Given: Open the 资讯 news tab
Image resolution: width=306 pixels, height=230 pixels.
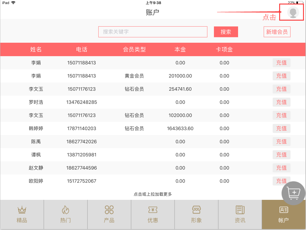Looking at the screenshot, I should (x=240, y=214).
